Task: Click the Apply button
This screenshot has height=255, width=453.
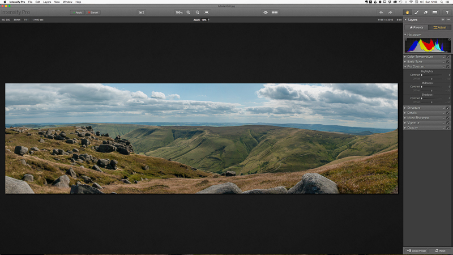Action: (x=77, y=12)
